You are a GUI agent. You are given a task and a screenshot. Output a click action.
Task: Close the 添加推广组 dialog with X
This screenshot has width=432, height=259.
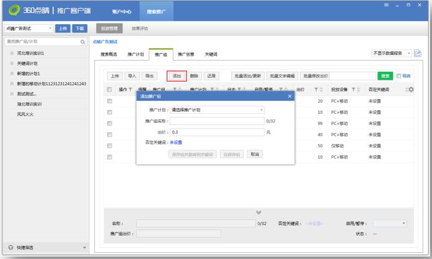(290, 96)
